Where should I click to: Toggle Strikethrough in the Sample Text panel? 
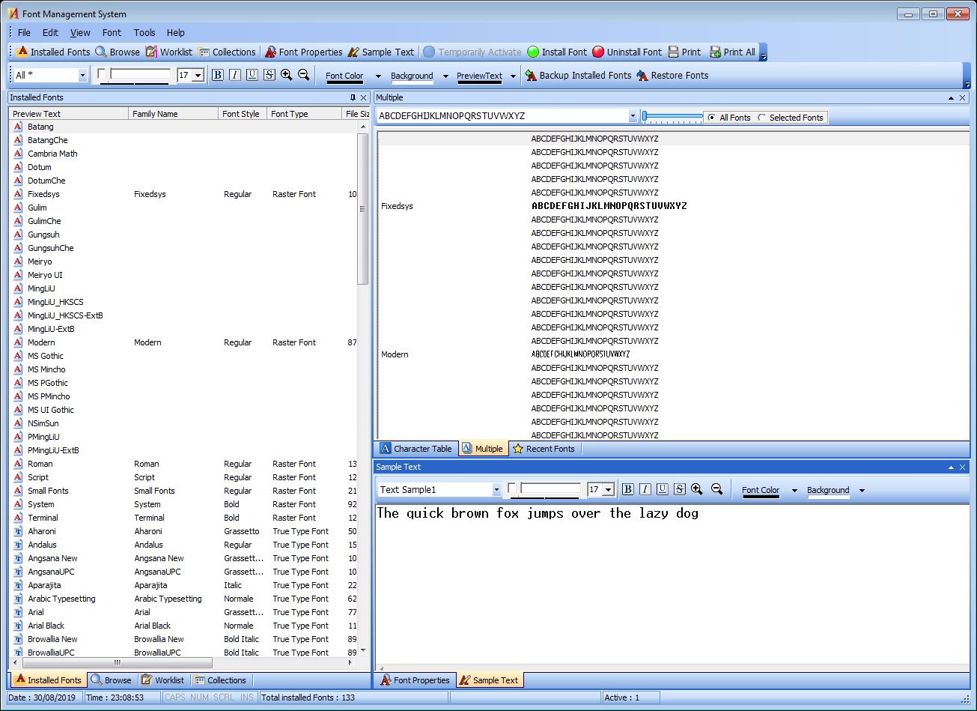click(680, 489)
